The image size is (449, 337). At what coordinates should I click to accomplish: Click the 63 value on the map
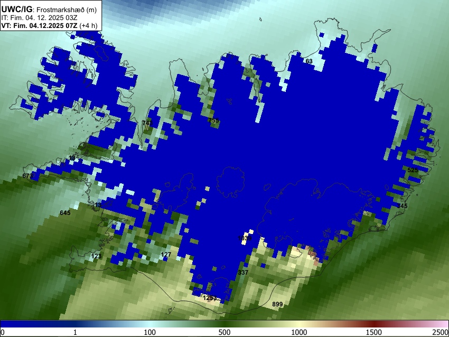309,61
